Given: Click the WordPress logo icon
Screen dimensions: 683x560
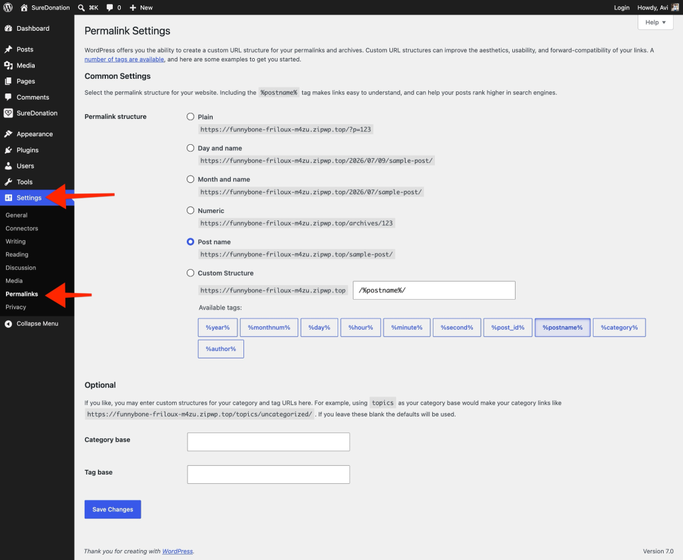Looking at the screenshot, I should pos(8,7).
